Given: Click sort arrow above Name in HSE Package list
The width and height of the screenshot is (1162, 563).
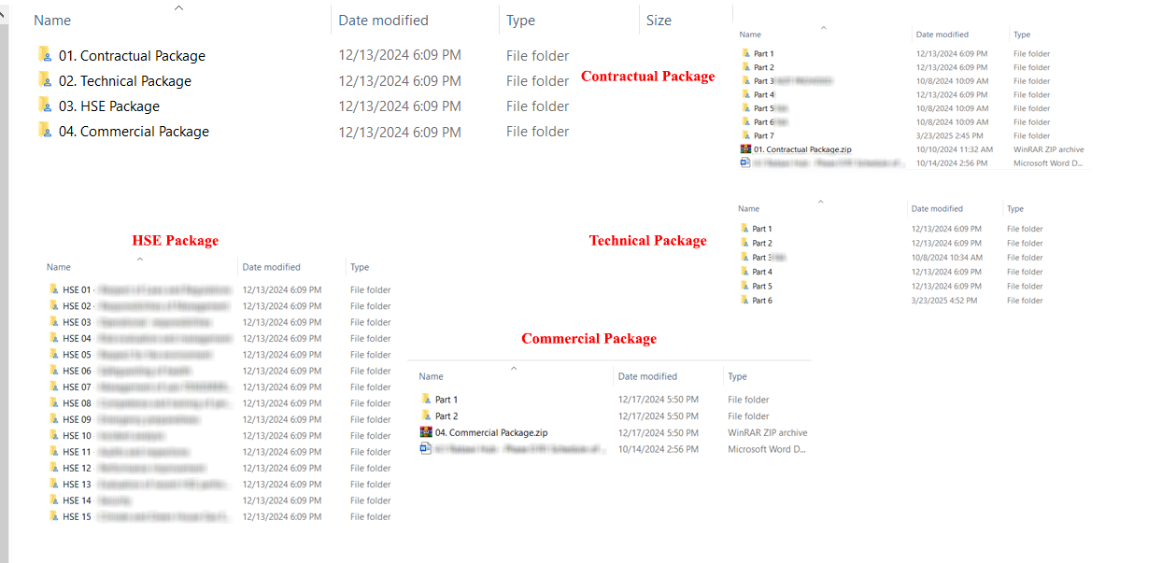Looking at the screenshot, I should [x=139, y=259].
